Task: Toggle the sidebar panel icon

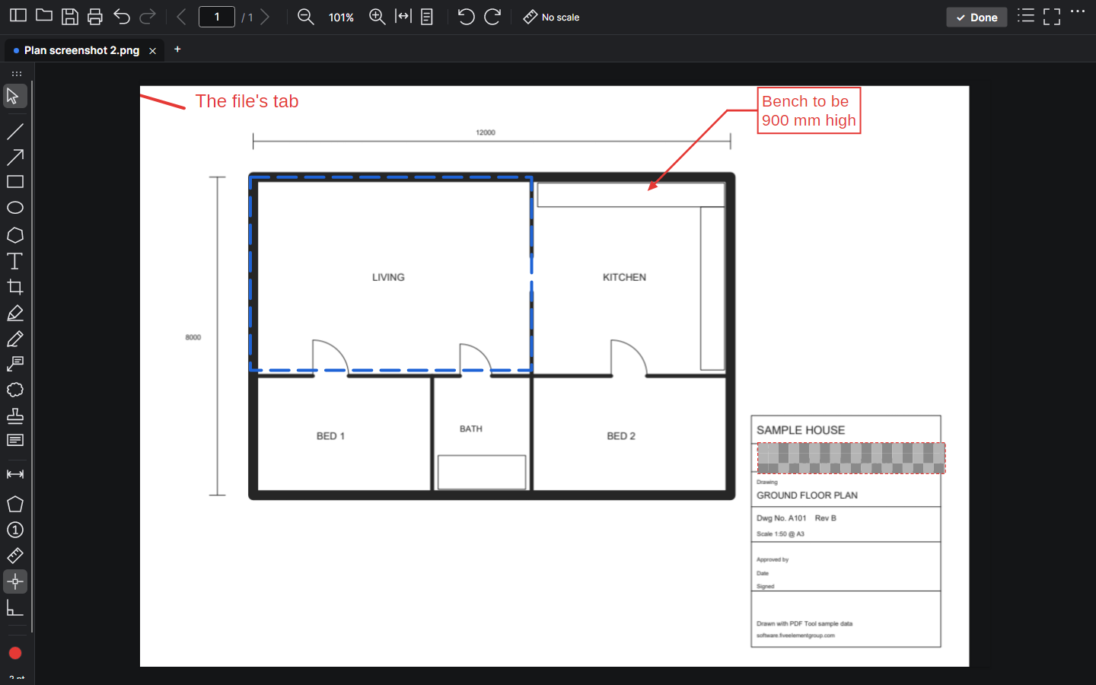Action: 18,16
